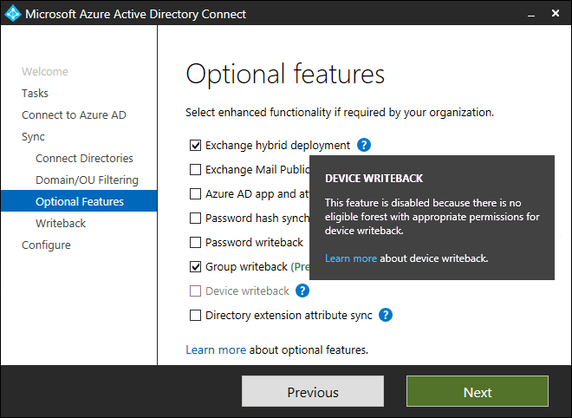Open Connect Directories step
Screen dimensions: 572x418
[x=84, y=158]
